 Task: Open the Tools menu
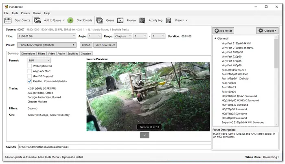coord(15,13)
